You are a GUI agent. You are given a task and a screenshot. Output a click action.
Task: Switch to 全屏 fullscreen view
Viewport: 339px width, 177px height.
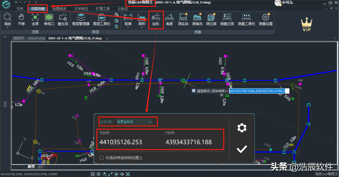(x=35, y=19)
